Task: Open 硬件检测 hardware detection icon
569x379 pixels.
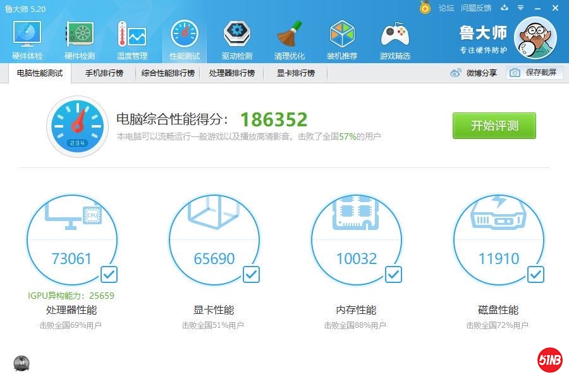Action: point(80,39)
